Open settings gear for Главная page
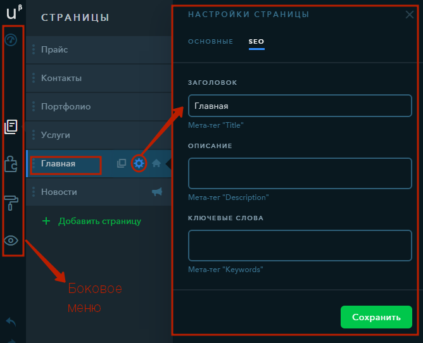This screenshot has height=343, width=423. [x=139, y=163]
